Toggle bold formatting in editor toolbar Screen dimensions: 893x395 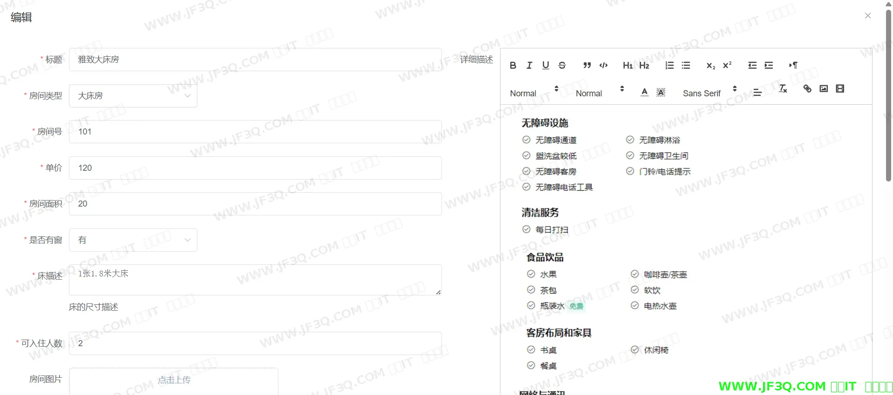coord(513,66)
